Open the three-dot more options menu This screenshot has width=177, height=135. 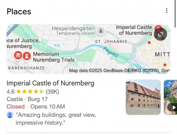166,11
